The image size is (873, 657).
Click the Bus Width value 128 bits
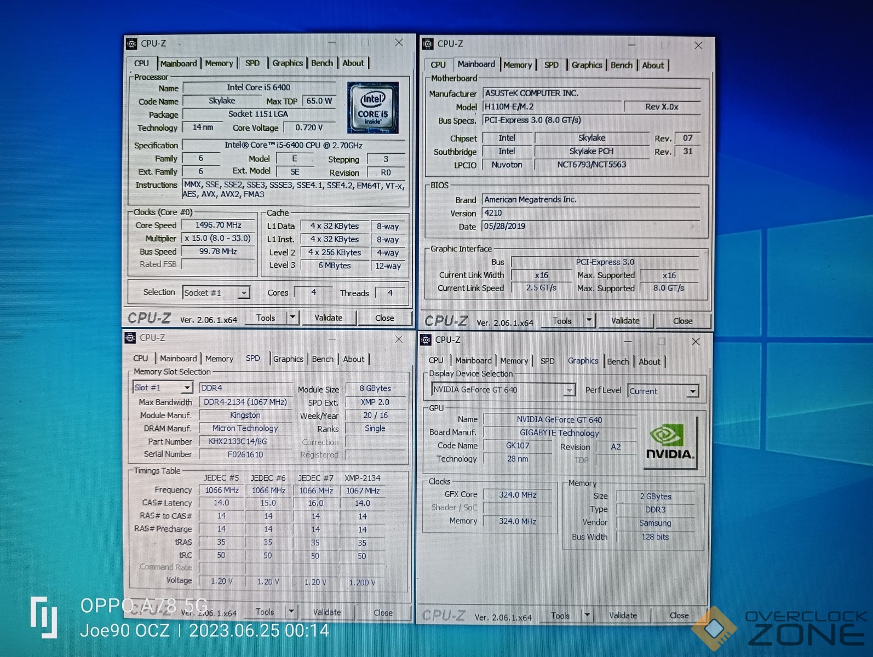655,537
